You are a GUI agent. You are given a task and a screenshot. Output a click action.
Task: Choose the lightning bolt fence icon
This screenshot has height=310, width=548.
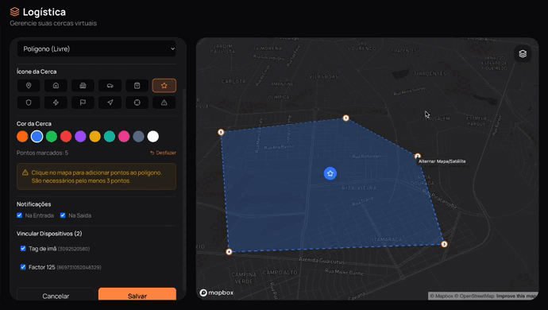pyautogui.click(x=56, y=103)
